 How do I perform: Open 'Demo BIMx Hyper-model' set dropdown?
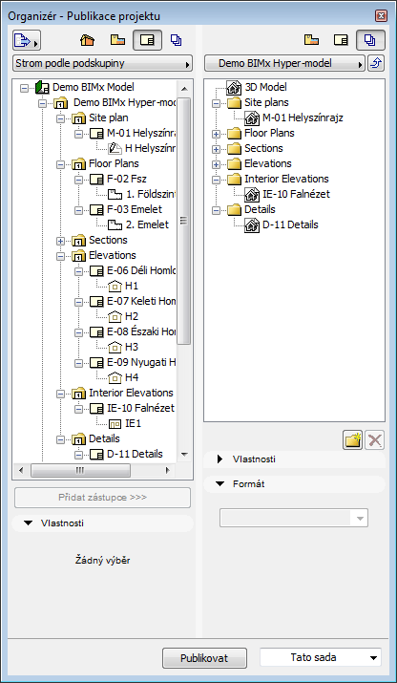point(284,64)
